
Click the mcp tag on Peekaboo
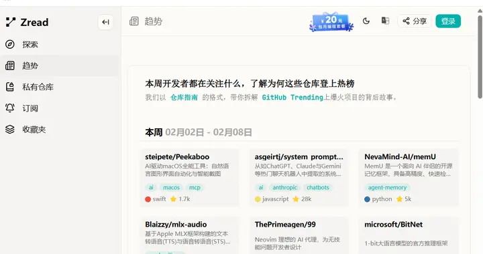pyautogui.click(x=195, y=187)
